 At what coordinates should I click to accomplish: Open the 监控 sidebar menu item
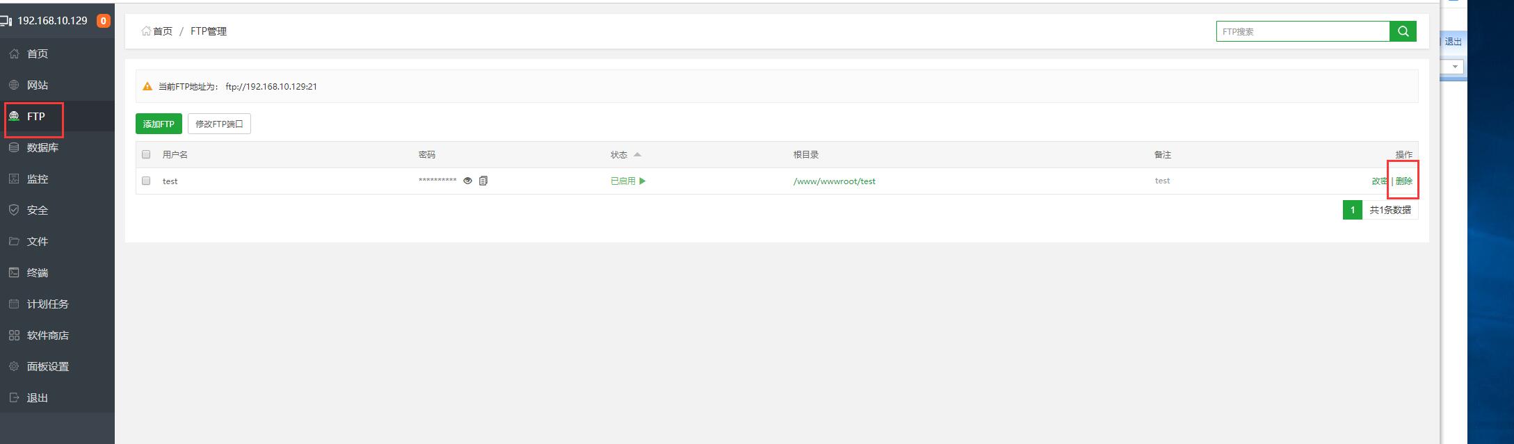[57, 179]
